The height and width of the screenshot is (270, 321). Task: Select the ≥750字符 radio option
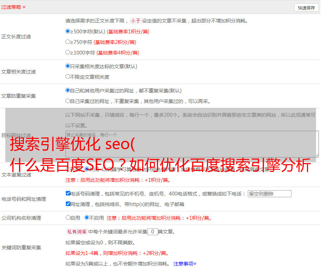pos(68,42)
